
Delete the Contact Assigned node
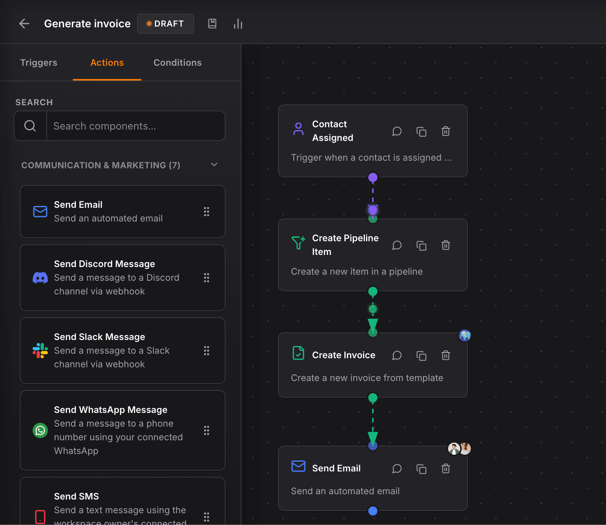[x=446, y=131]
